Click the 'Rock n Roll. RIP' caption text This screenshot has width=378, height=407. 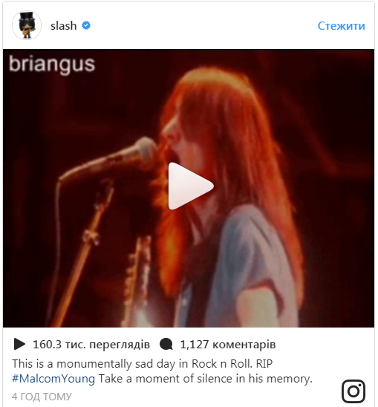(232, 363)
